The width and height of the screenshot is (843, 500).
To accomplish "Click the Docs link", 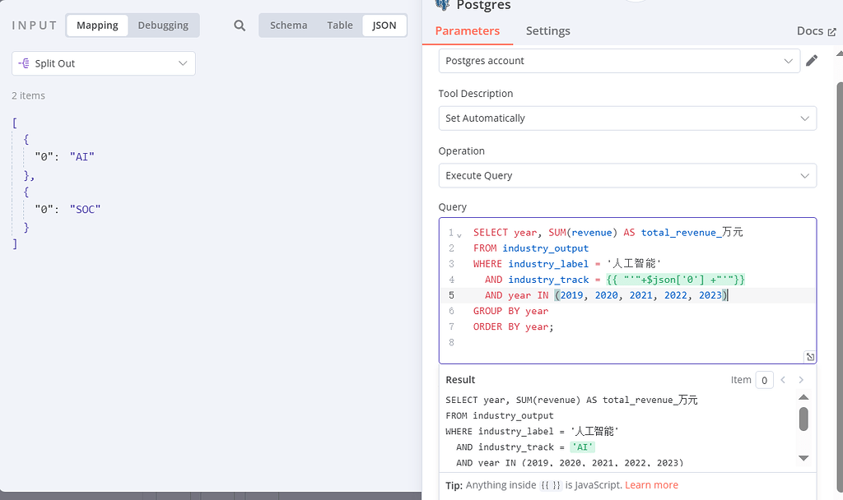I will point(810,30).
